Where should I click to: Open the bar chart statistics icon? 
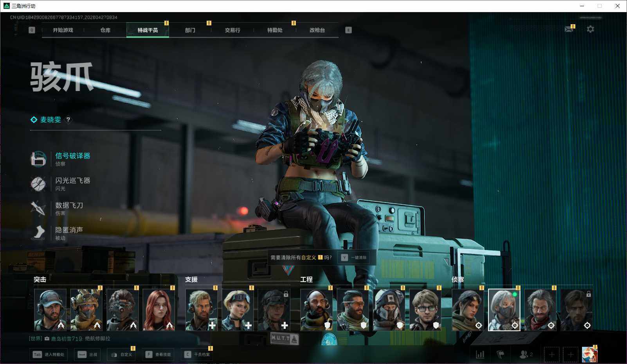pos(480,355)
